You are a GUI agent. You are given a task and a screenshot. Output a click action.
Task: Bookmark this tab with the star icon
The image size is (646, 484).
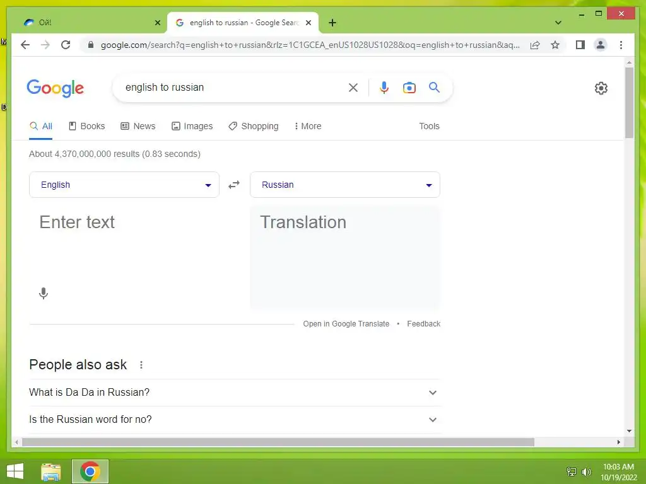[x=555, y=45]
